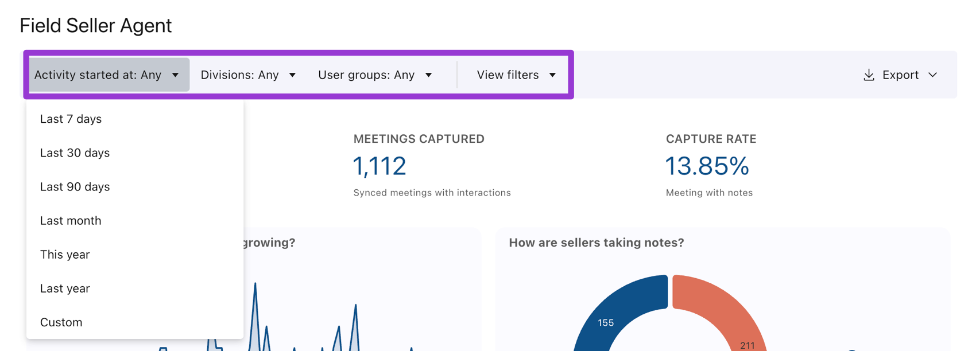Click the arrow next to Divisions: Any
Image resolution: width=976 pixels, height=351 pixels.
(x=292, y=75)
